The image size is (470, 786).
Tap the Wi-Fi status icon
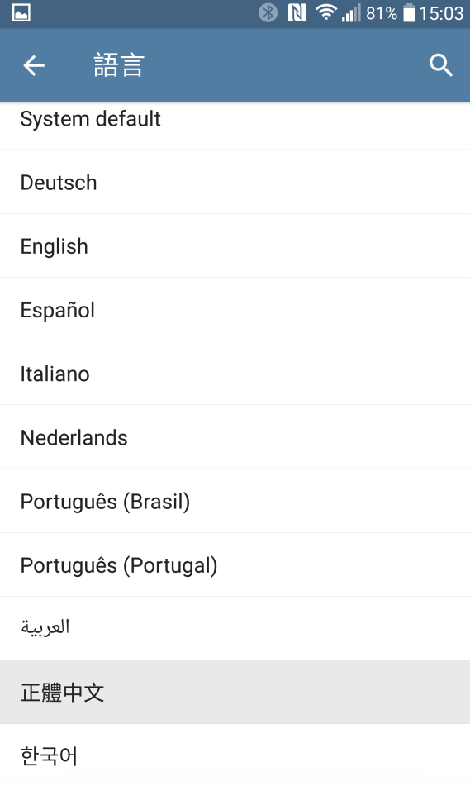point(325,12)
